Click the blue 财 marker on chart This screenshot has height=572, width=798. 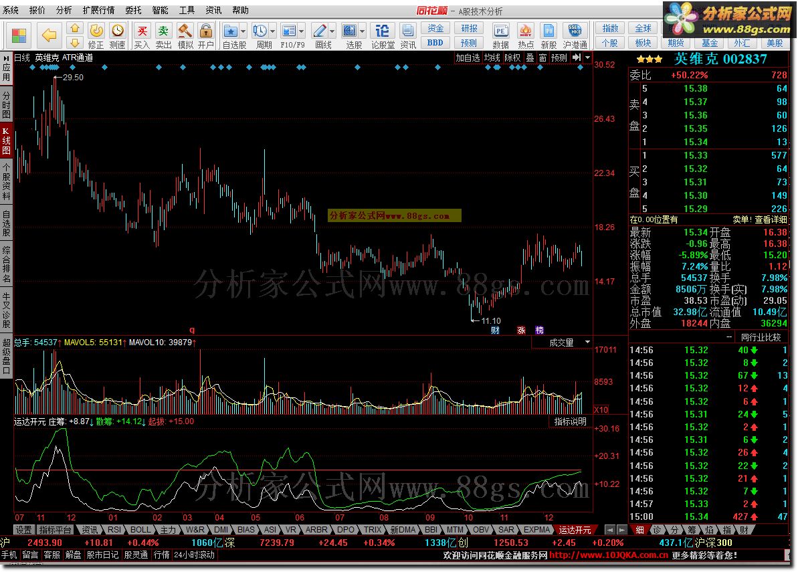click(x=495, y=330)
